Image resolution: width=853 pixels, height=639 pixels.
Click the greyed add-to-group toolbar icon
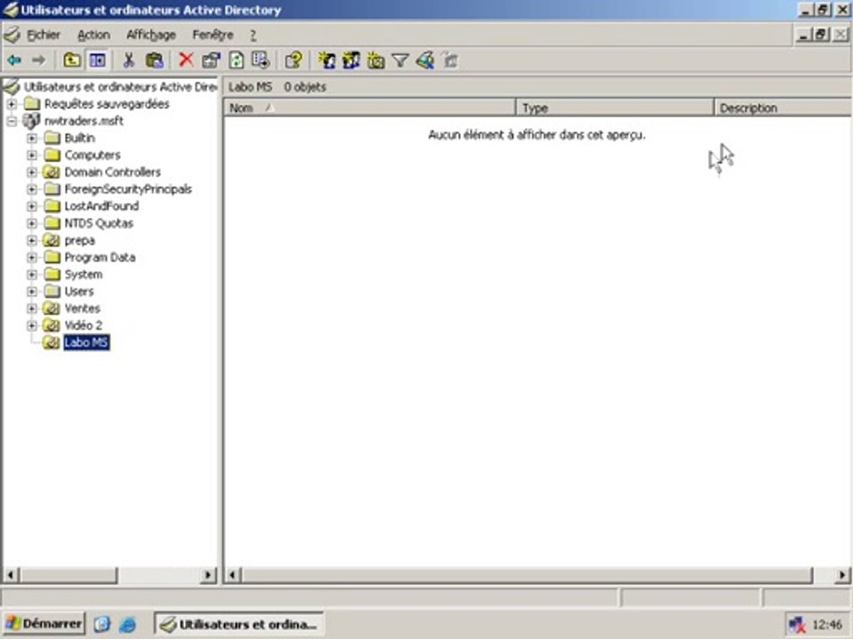click(450, 60)
